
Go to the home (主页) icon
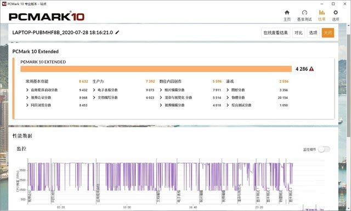pos(287,13)
